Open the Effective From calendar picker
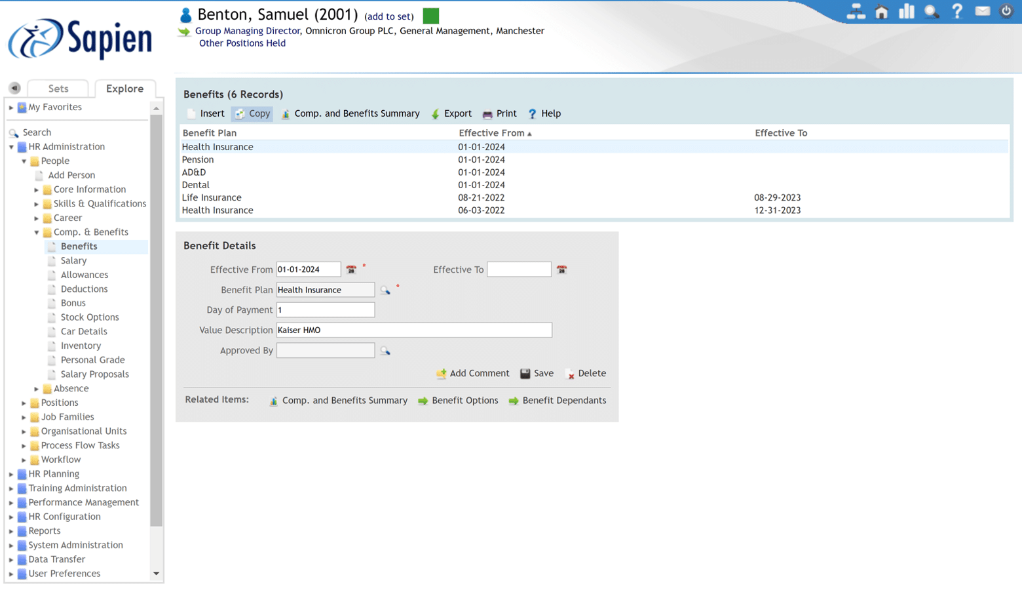Screen dimensions: 1022x594 pos(351,269)
